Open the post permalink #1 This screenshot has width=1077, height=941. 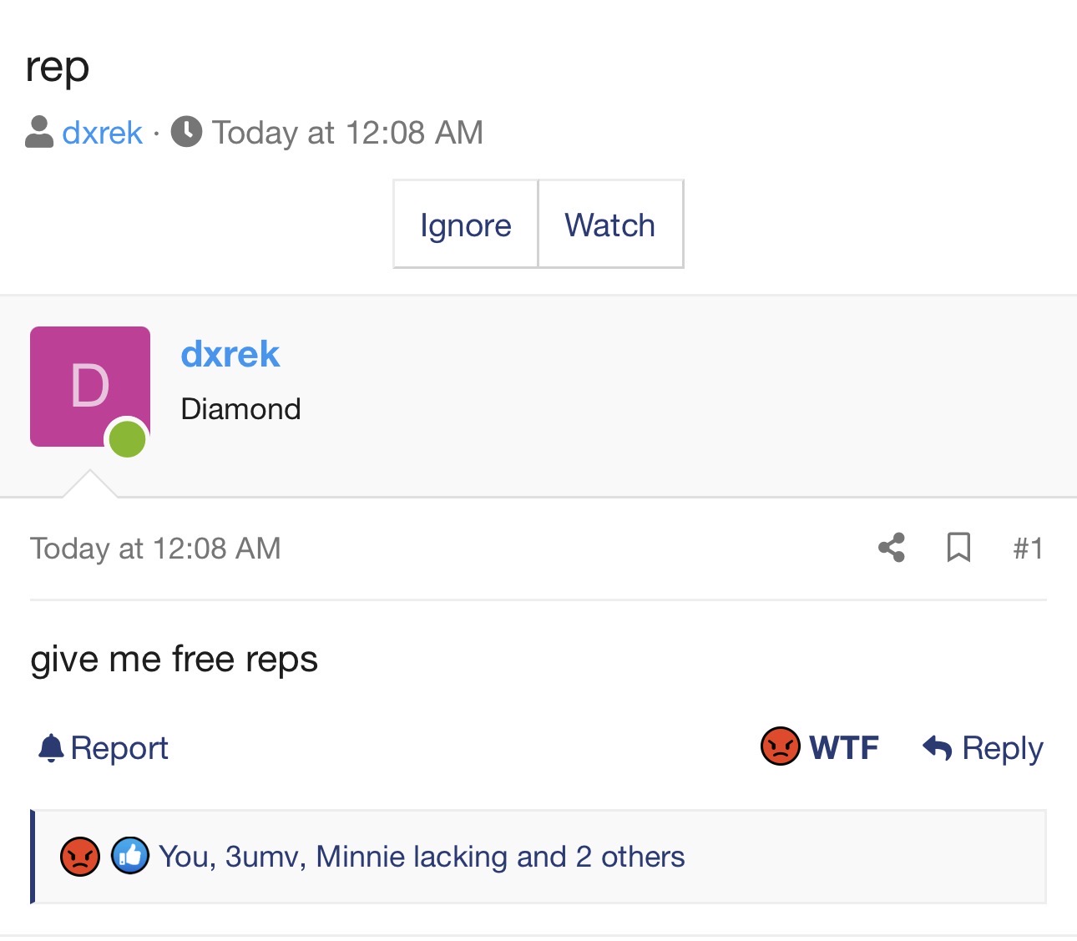[x=1029, y=549]
